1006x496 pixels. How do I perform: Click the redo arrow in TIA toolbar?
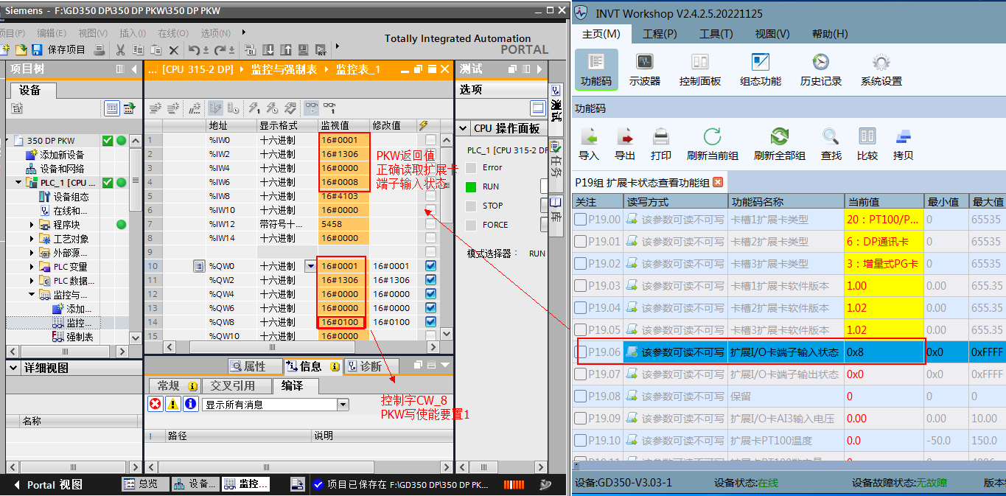[x=219, y=49]
